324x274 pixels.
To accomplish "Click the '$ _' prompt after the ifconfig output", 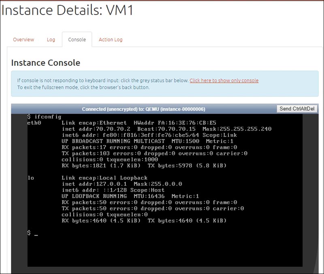I will tap(32, 233).
